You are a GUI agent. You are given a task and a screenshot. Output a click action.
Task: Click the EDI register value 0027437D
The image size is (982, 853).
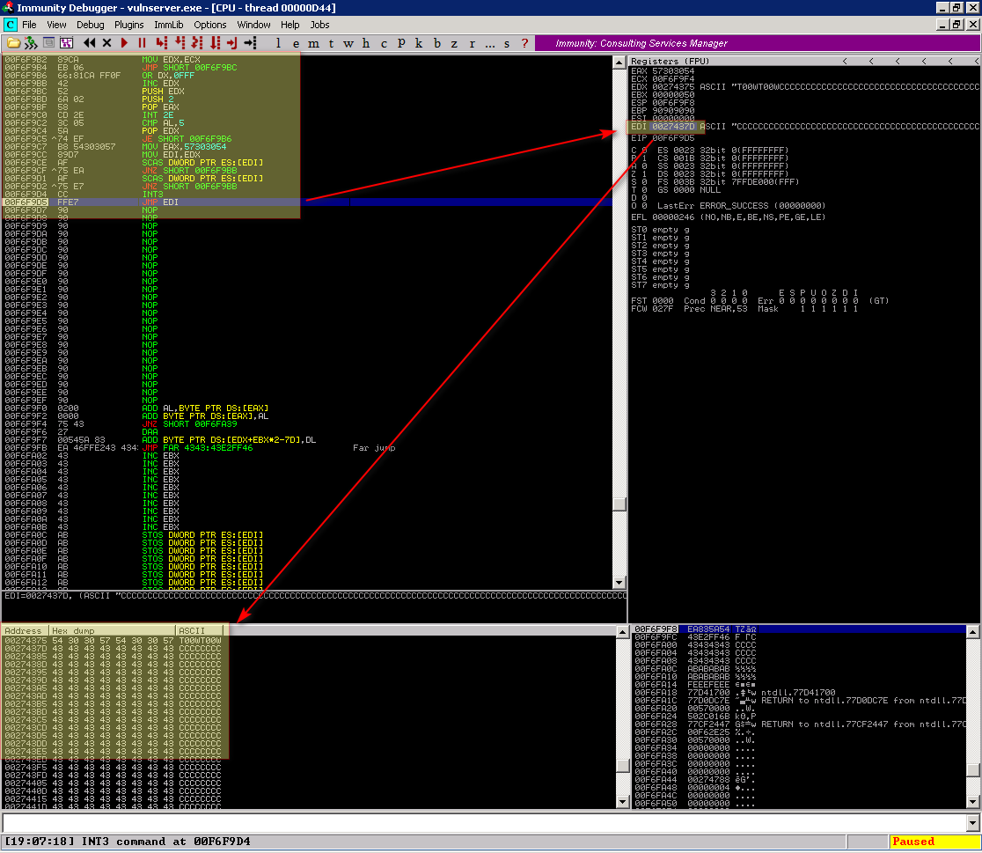pyautogui.click(x=672, y=127)
